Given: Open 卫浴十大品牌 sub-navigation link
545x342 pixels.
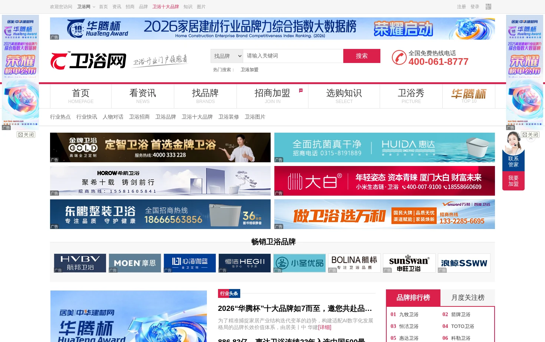Looking at the screenshot, I should click(x=197, y=117).
